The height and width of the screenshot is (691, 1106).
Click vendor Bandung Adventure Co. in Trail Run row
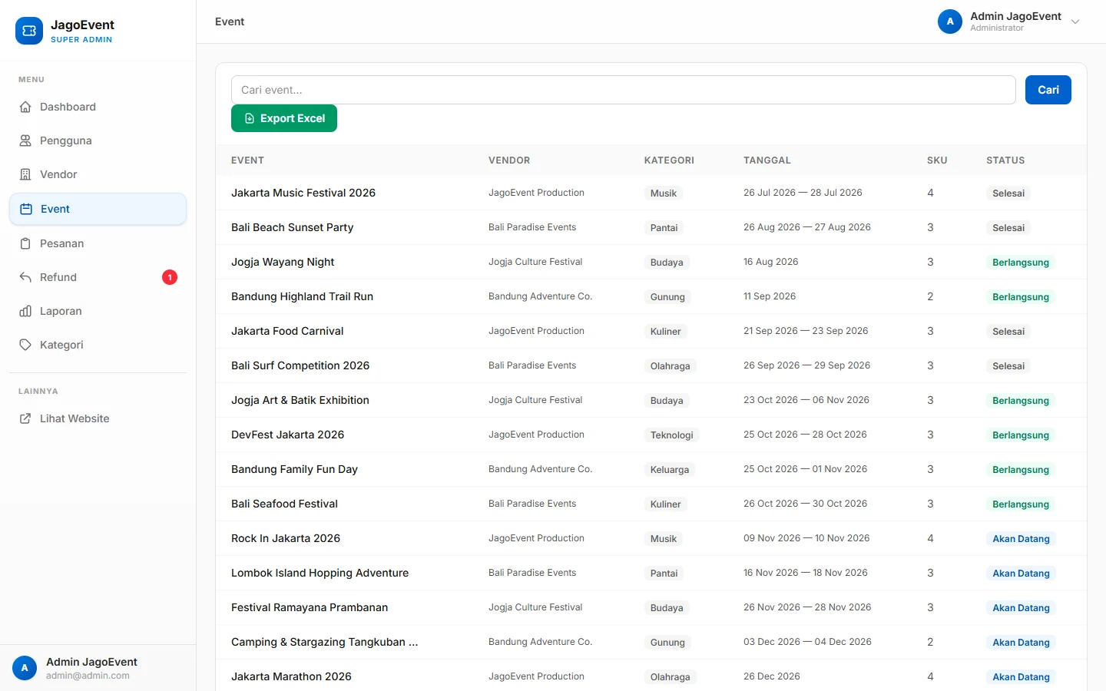[540, 296]
